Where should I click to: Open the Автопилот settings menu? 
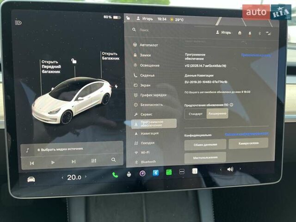149,45
